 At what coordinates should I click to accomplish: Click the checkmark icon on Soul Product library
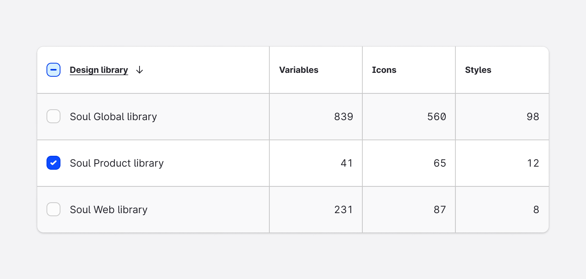pyautogui.click(x=53, y=163)
